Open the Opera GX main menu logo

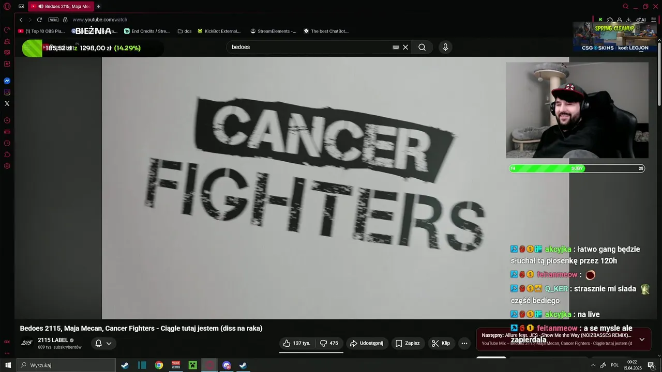pos(7,6)
